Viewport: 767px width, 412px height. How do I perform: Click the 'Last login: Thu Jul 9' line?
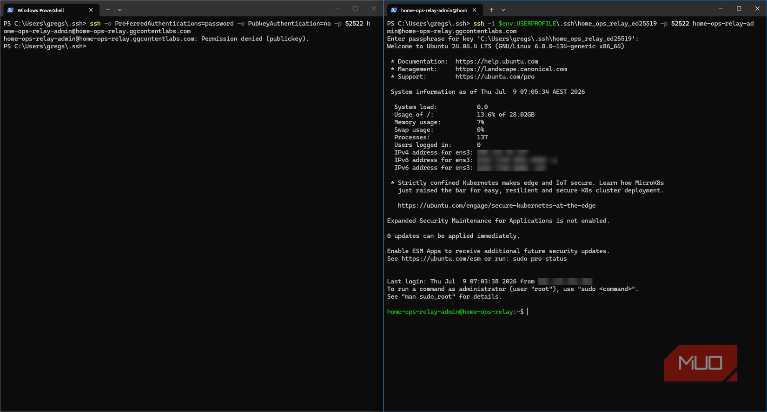(489, 281)
